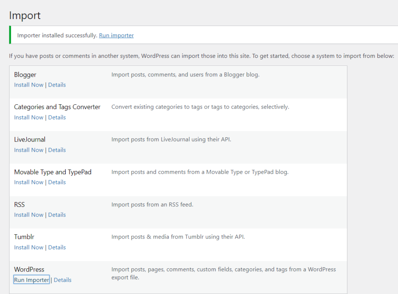
Task: View Details for the RSS importer
Action: tap(57, 215)
